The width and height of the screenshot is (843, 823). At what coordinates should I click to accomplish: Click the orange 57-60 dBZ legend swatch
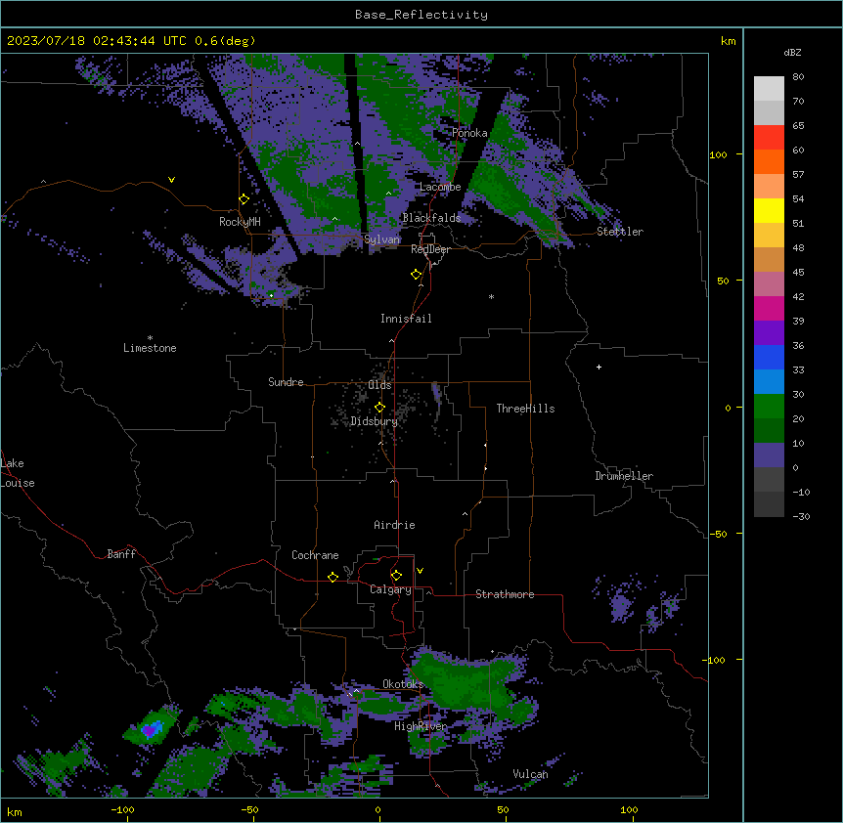click(x=769, y=161)
